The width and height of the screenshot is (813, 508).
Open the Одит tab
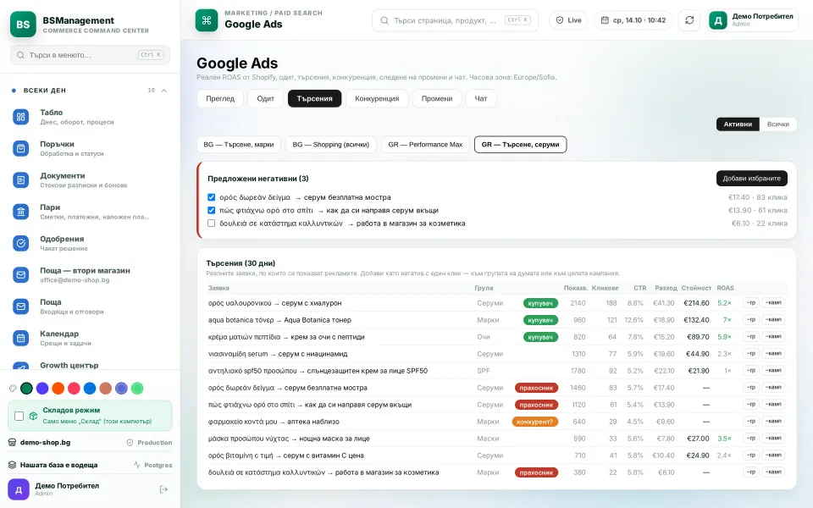click(x=265, y=98)
